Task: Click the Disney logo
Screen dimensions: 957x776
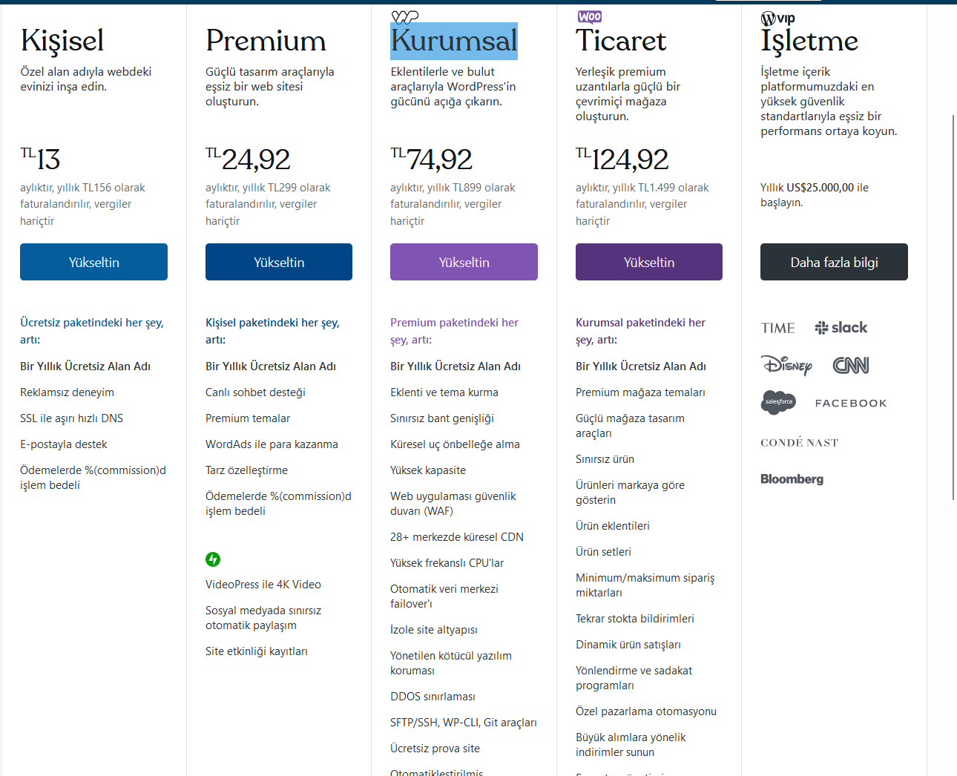Action: pos(786,365)
